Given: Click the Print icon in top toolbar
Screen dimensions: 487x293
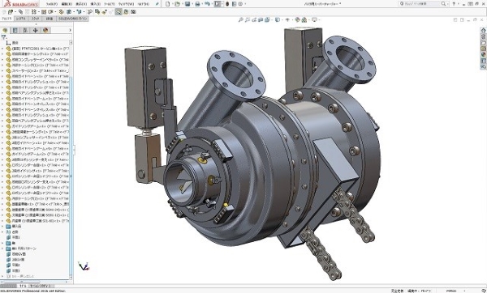Looking at the screenshot, I should coord(197,4).
